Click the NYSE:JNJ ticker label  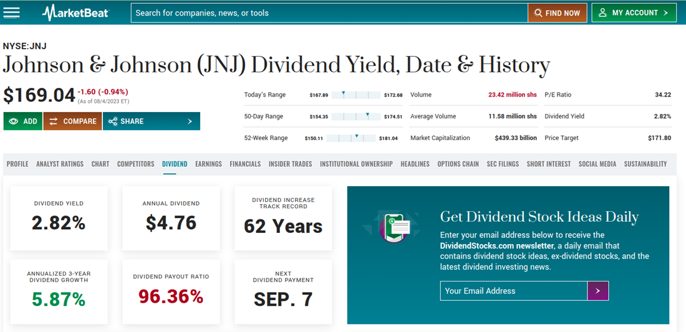[x=24, y=46]
